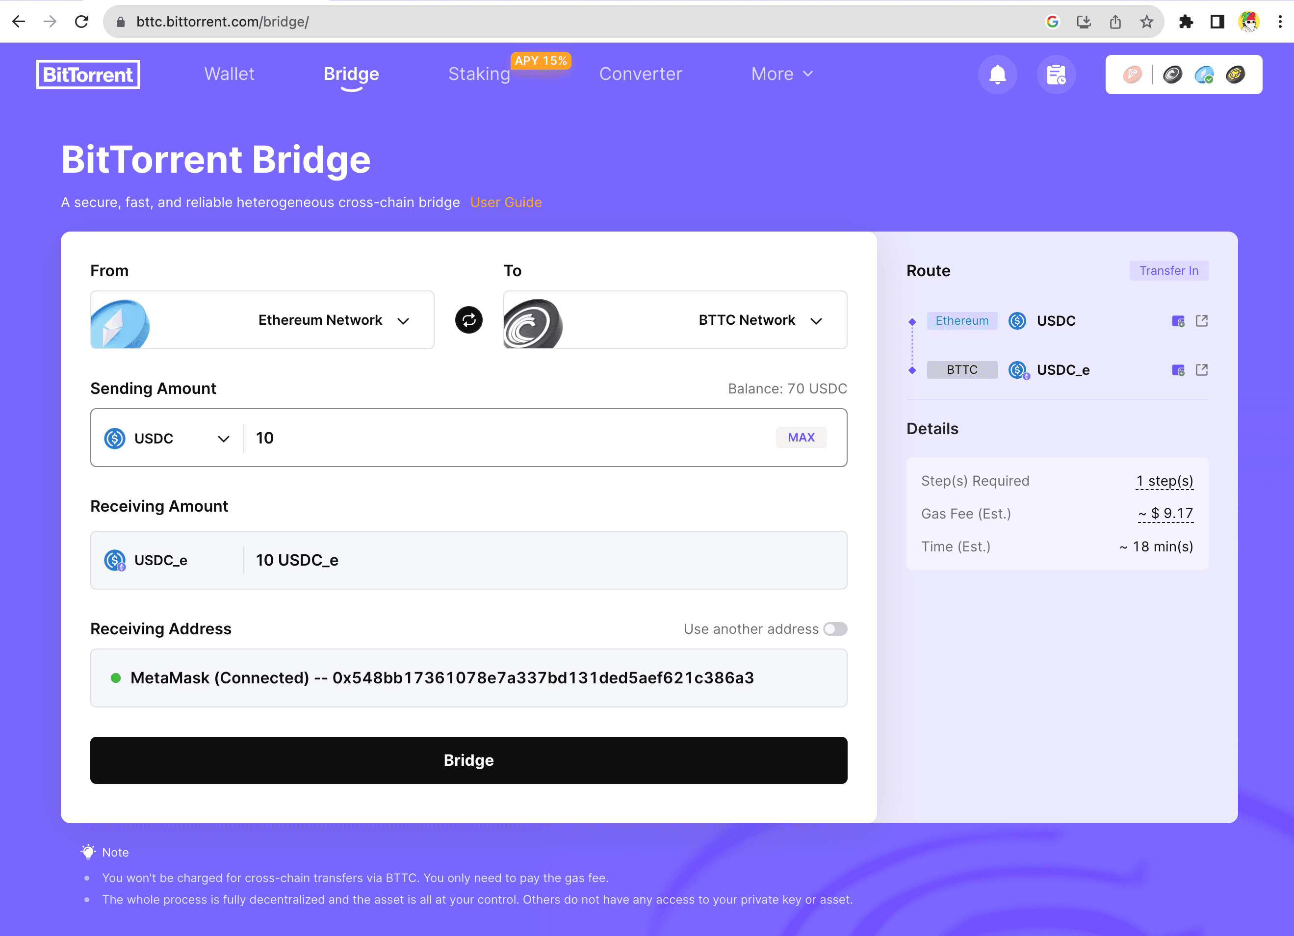The image size is (1294, 936).
Task: Click the BTTC route tag
Action: 962,370
